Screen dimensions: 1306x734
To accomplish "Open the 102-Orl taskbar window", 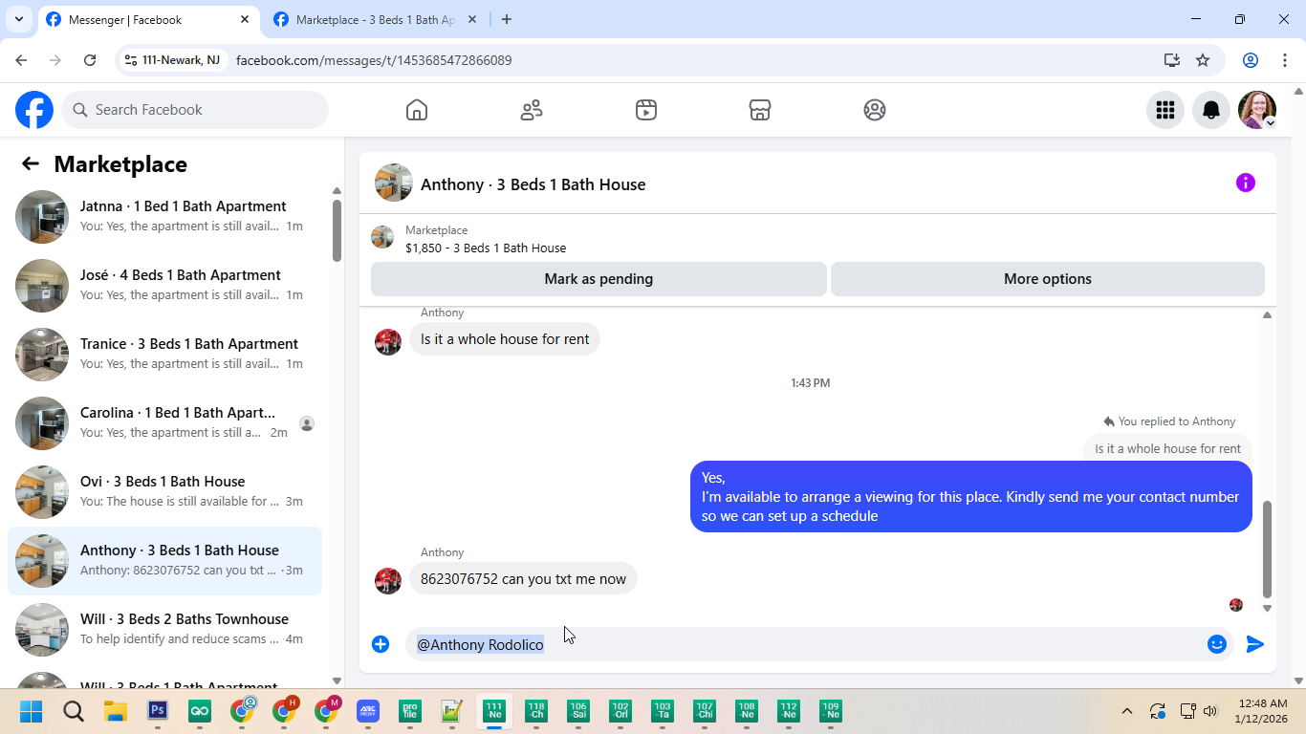I will click(620, 711).
